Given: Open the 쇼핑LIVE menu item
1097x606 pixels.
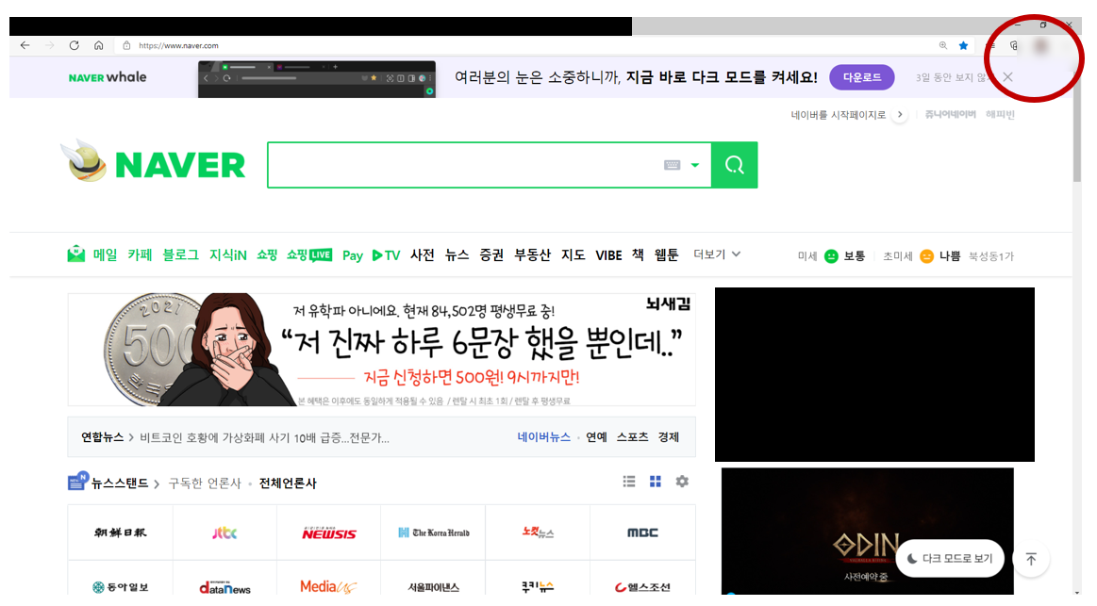Looking at the screenshot, I should coord(308,255).
